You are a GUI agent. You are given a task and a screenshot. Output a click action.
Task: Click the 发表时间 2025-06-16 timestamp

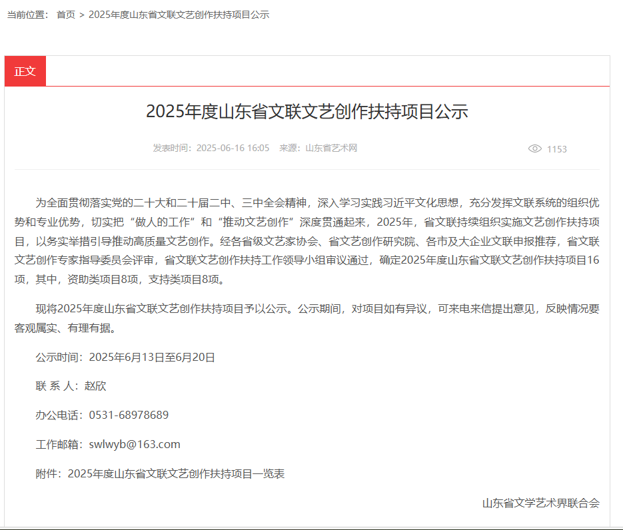(x=211, y=148)
